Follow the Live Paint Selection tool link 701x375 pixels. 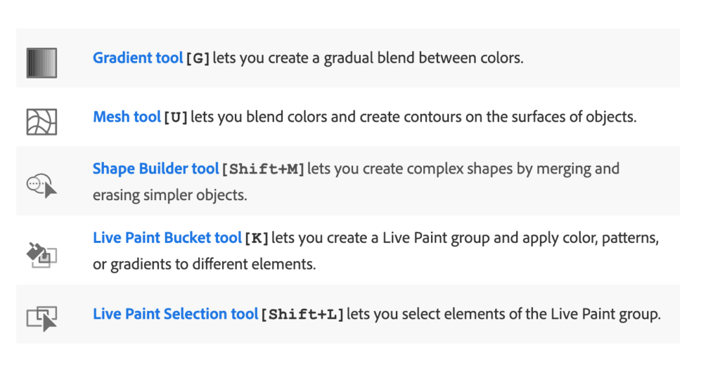(x=175, y=314)
